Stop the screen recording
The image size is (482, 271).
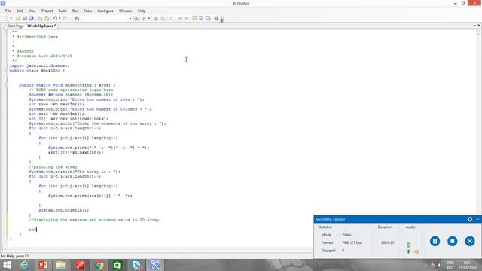pos(452,241)
